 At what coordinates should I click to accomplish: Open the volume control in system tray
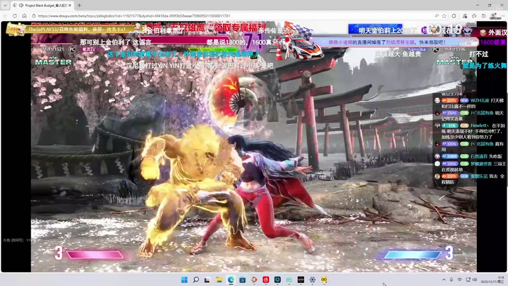474,280
